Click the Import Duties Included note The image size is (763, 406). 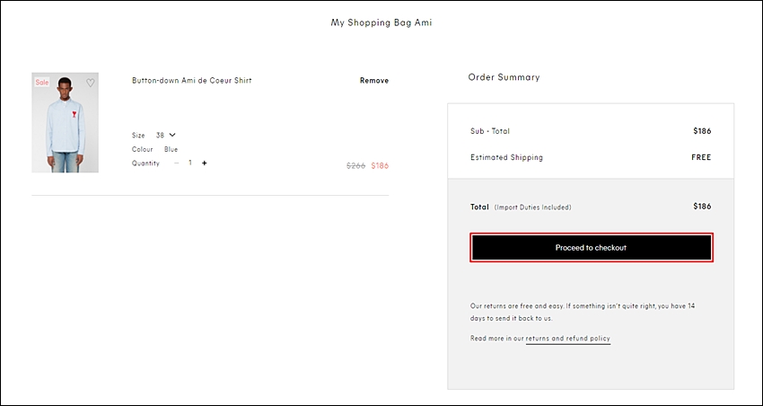click(x=533, y=207)
